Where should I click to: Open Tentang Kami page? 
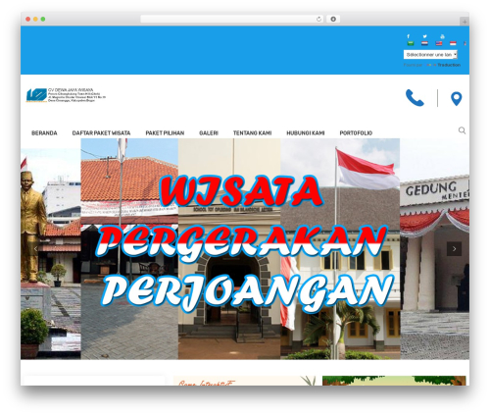[252, 133]
